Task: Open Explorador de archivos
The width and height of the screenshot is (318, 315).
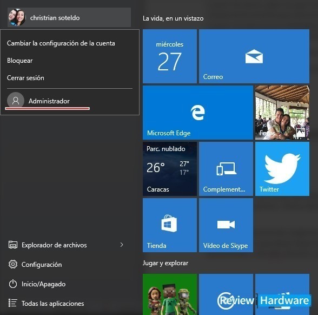Action: coord(54,245)
